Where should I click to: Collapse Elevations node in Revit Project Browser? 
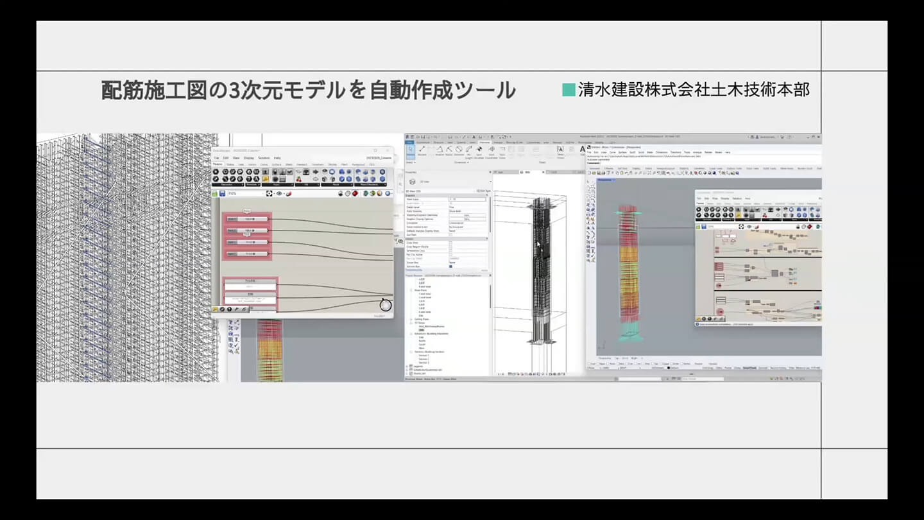coord(411,334)
